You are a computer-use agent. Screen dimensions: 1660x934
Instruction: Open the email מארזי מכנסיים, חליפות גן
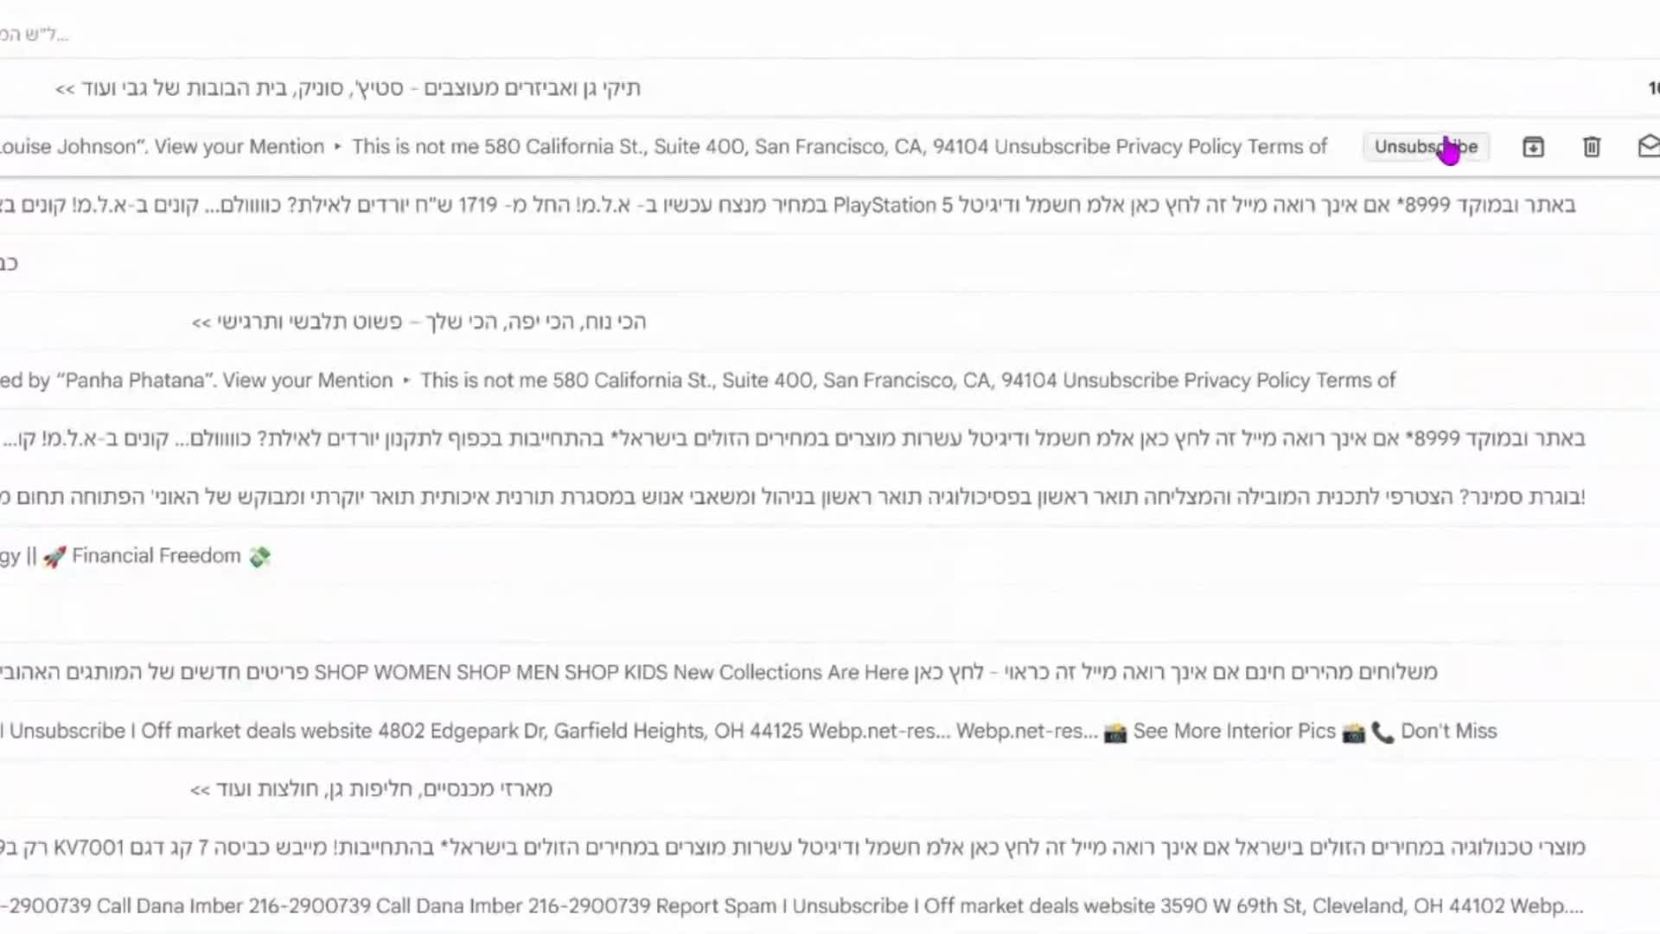371,790
